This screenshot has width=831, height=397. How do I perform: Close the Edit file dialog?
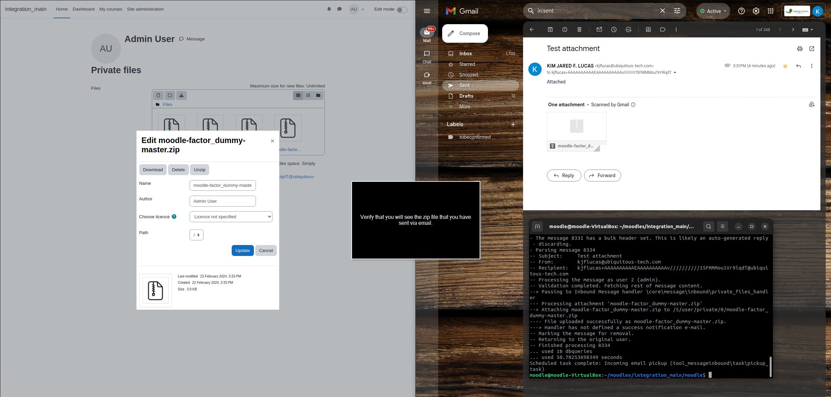pyautogui.click(x=272, y=141)
